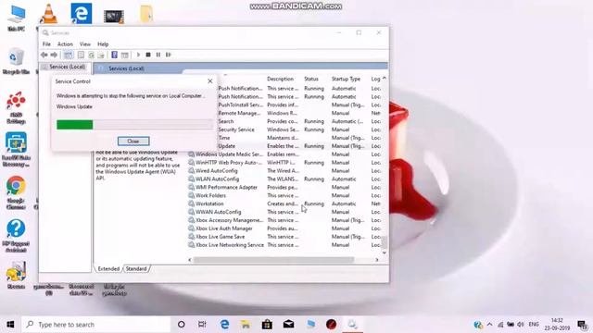Switch to the Extended tab

click(108, 269)
